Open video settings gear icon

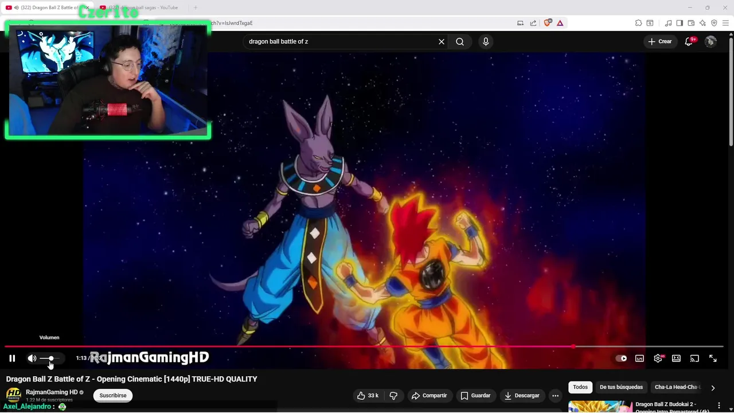(x=658, y=359)
